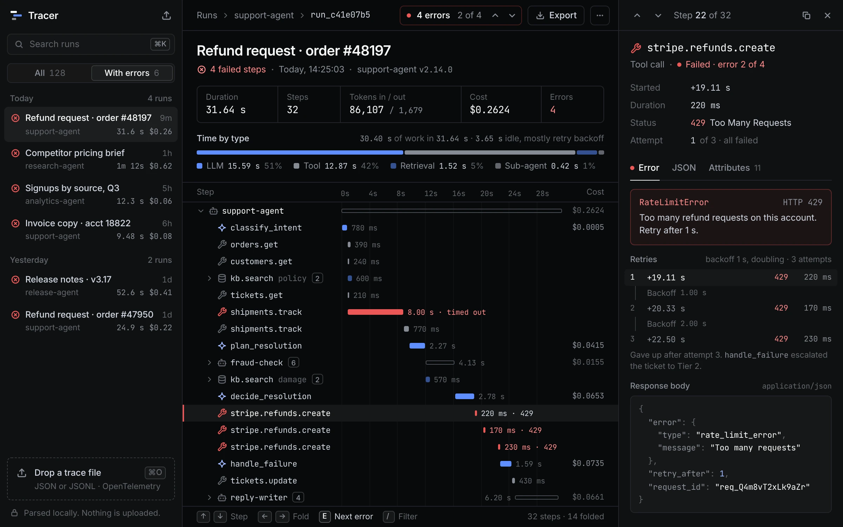Select the handle_failure step
The height and width of the screenshot is (527, 843).
[x=400, y=464]
